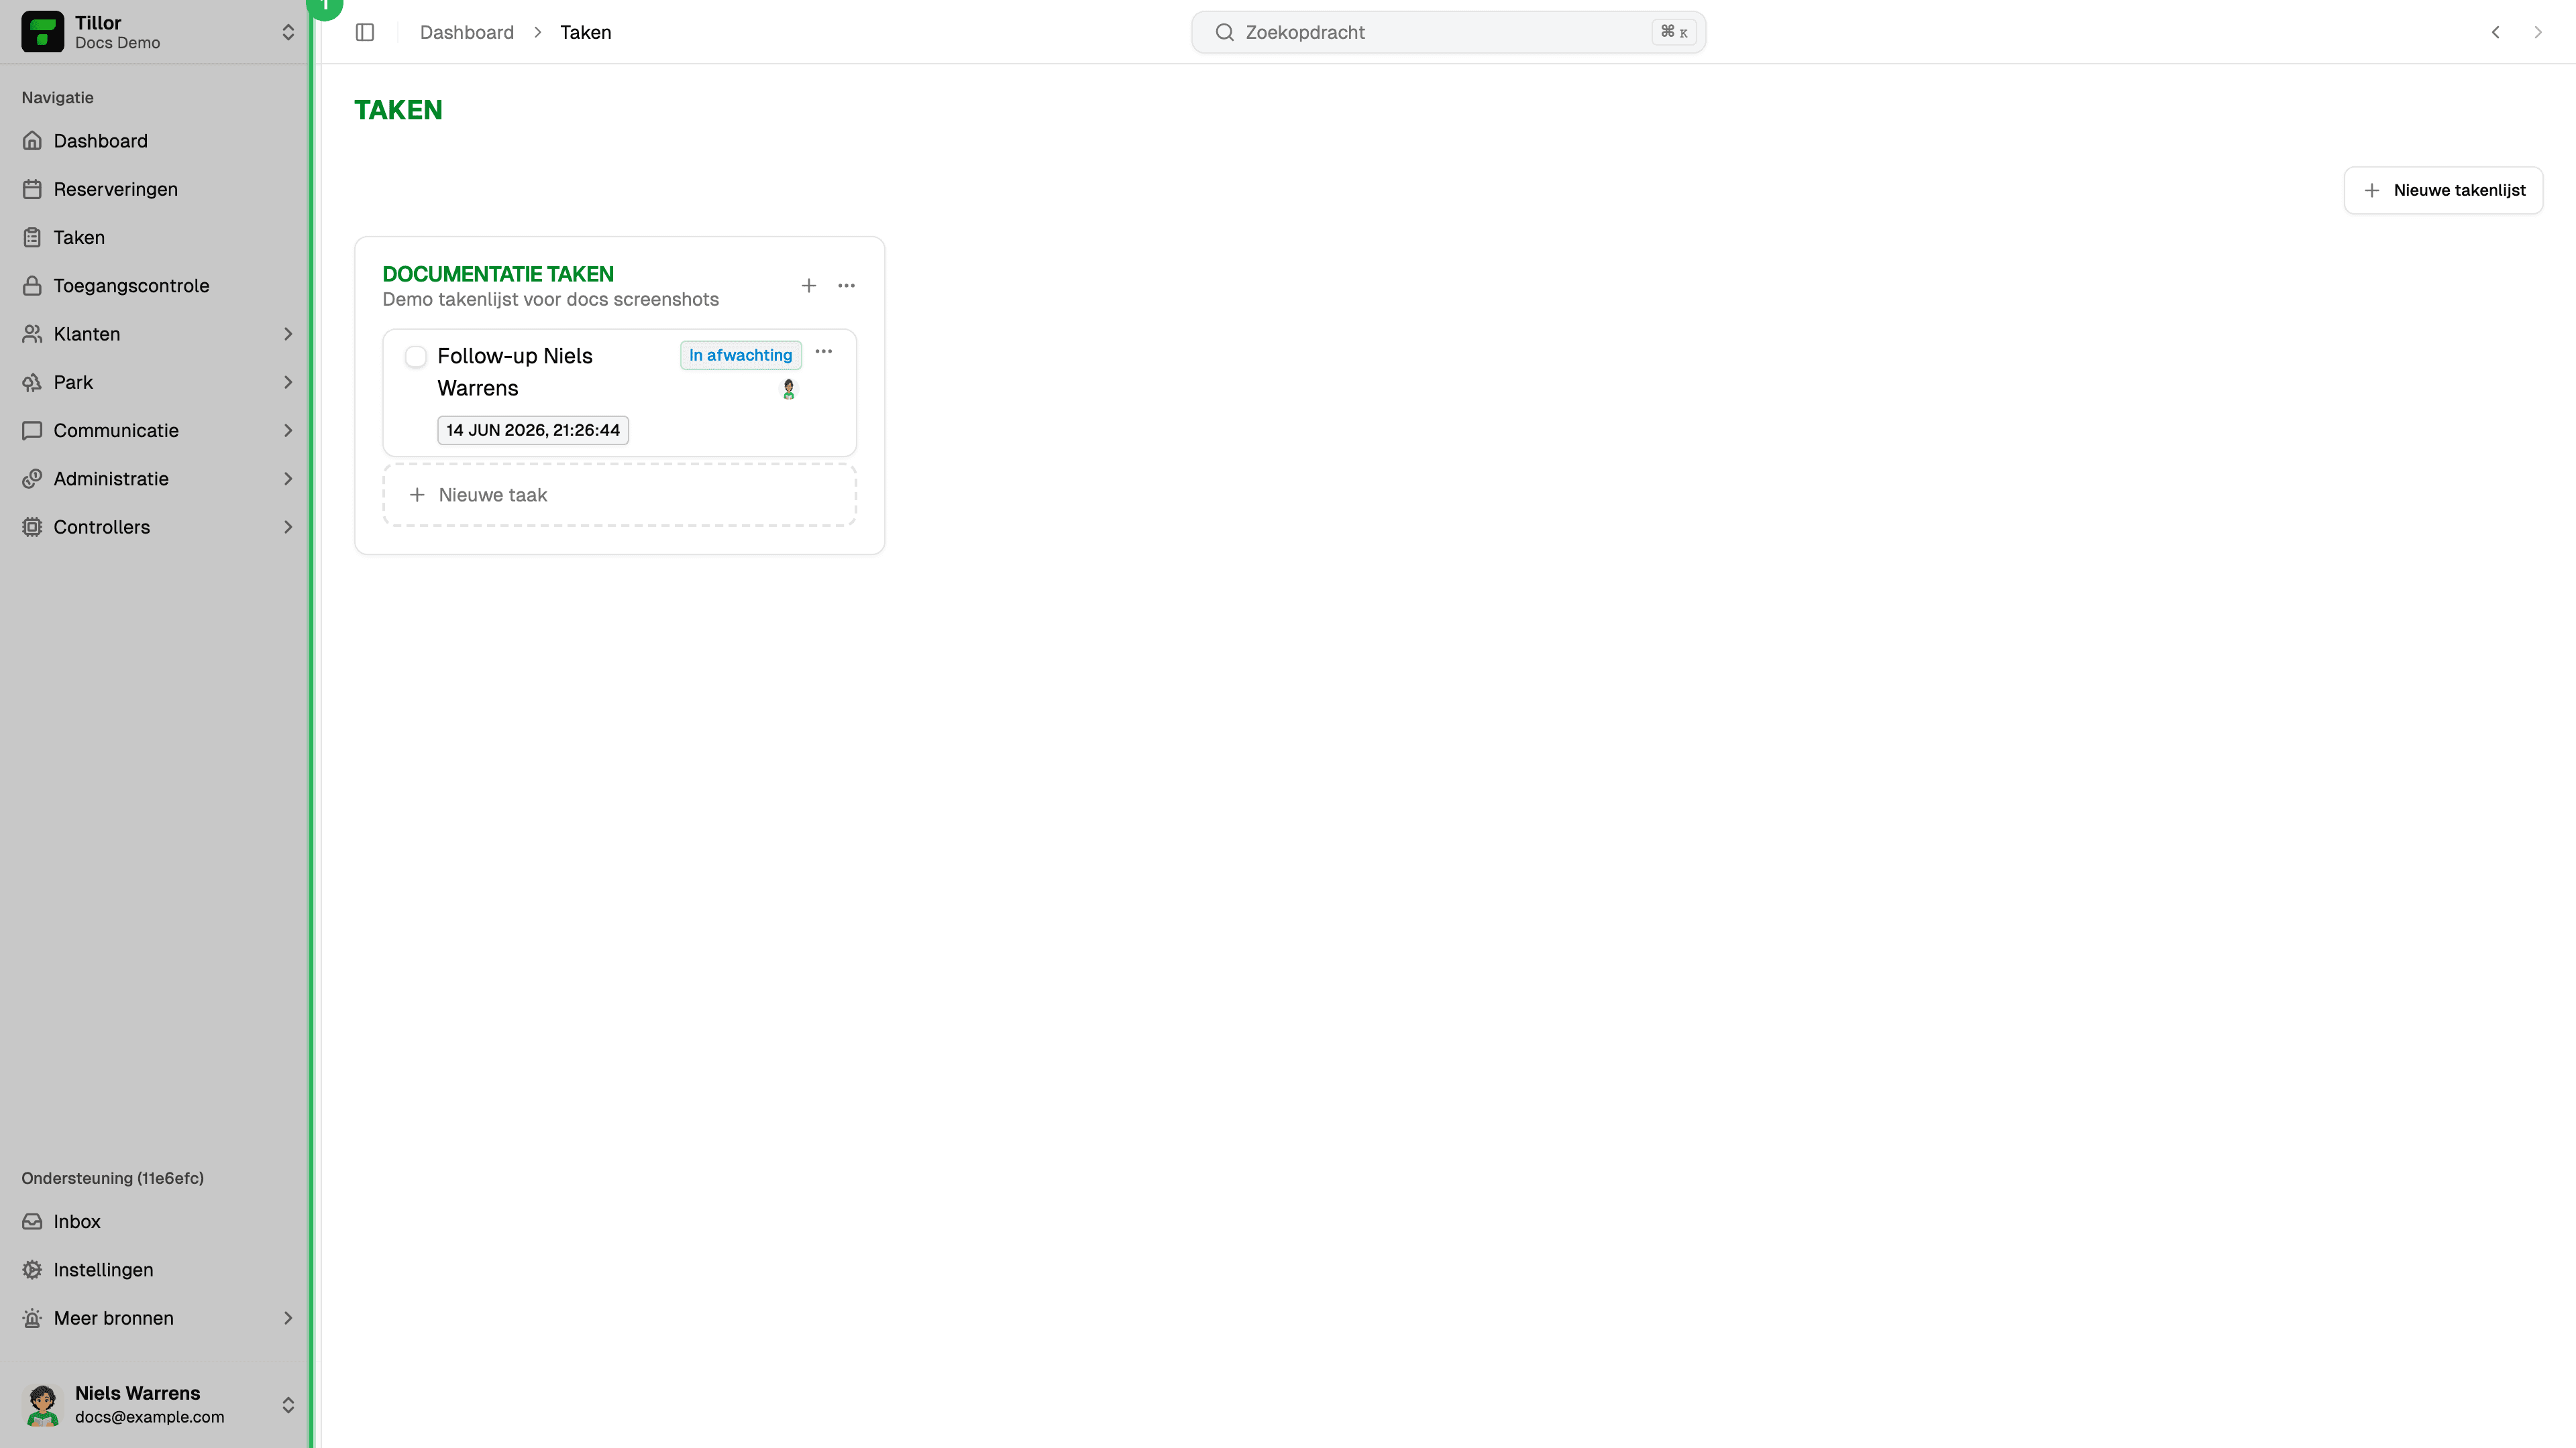Click the Documentatie Taken list heading
The height and width of the screenshot is (1448, 2576).
[x=498, y=274]
